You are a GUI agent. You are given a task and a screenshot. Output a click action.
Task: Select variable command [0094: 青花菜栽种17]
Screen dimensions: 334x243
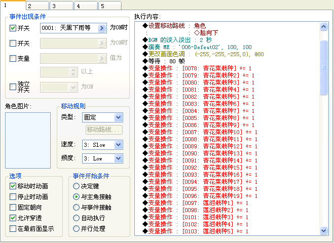(200, 182)
